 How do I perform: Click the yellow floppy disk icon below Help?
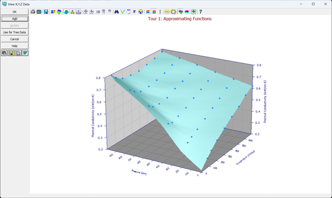pos(11,53)
